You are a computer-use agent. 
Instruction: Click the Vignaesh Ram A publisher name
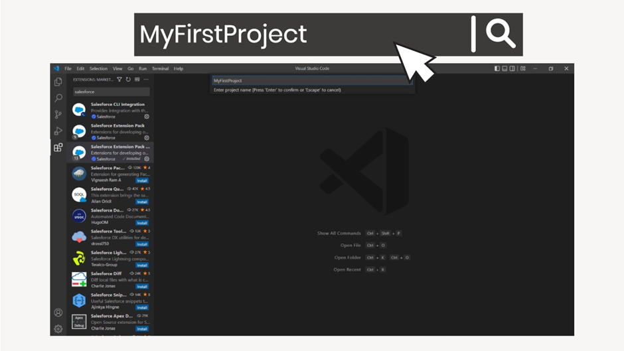tap(106, 180)
